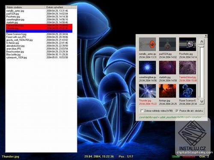Select starbirth.jpg in the file list
This screenshot has height=160, width=214.
click(39, 23)
